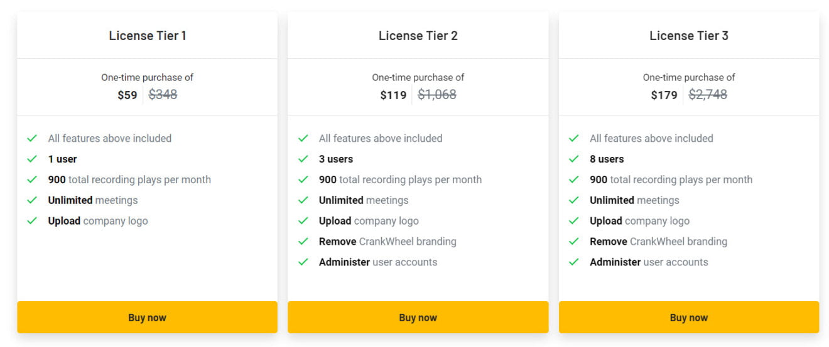Click Tier 1 '900 total recording plays' text
The width and height of the screenshot is (829, 347).
[x=129, y=179]
